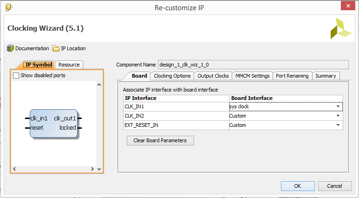This screenshot has width=359, height=198.
Task: Open the Output Clocks tab
Action: pyautogui.click(x=213, y=76)
